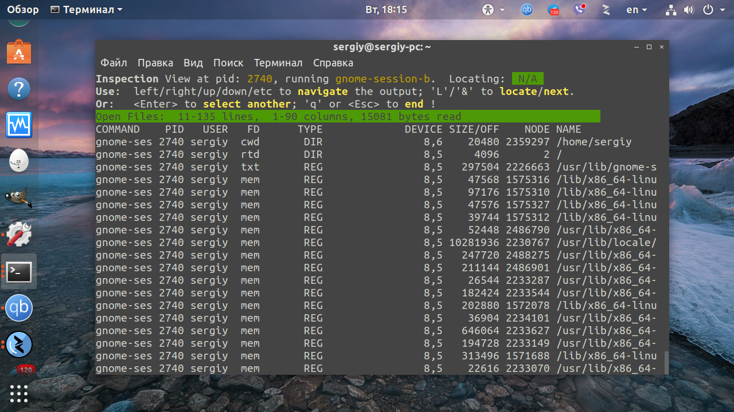Open the settings tools icon in dock
This screenshot has width=734, height=412.
[x=19, y=234]
